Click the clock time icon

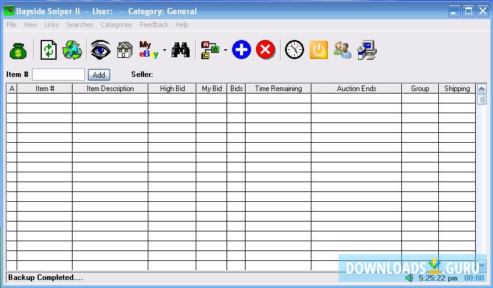294,50
